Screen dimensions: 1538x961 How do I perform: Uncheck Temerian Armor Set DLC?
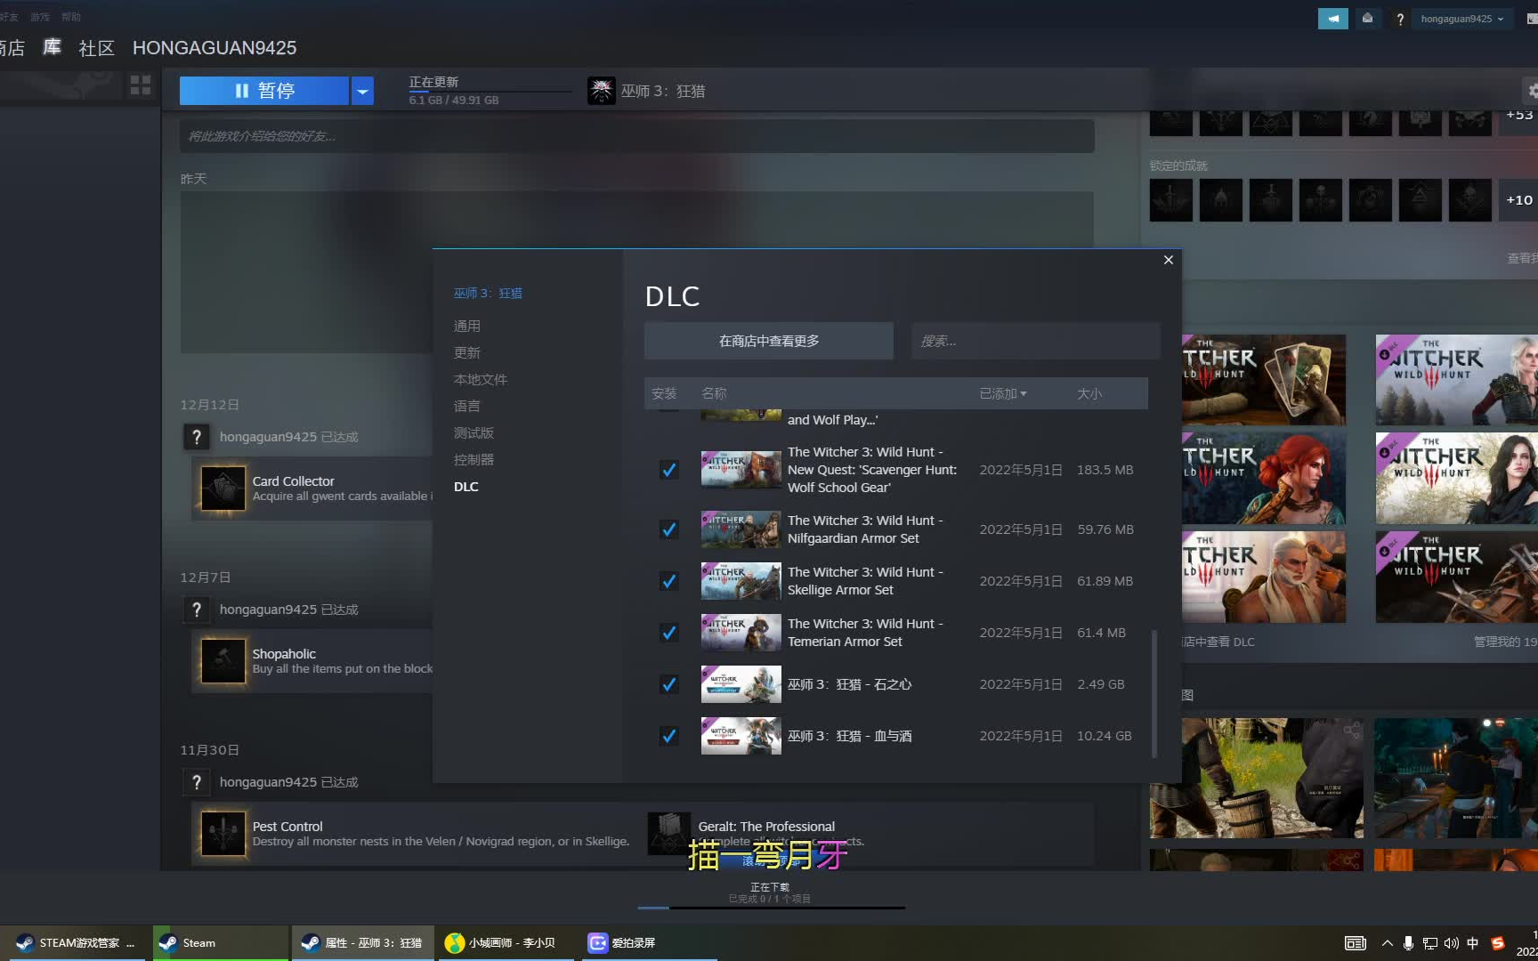point(668,633)
